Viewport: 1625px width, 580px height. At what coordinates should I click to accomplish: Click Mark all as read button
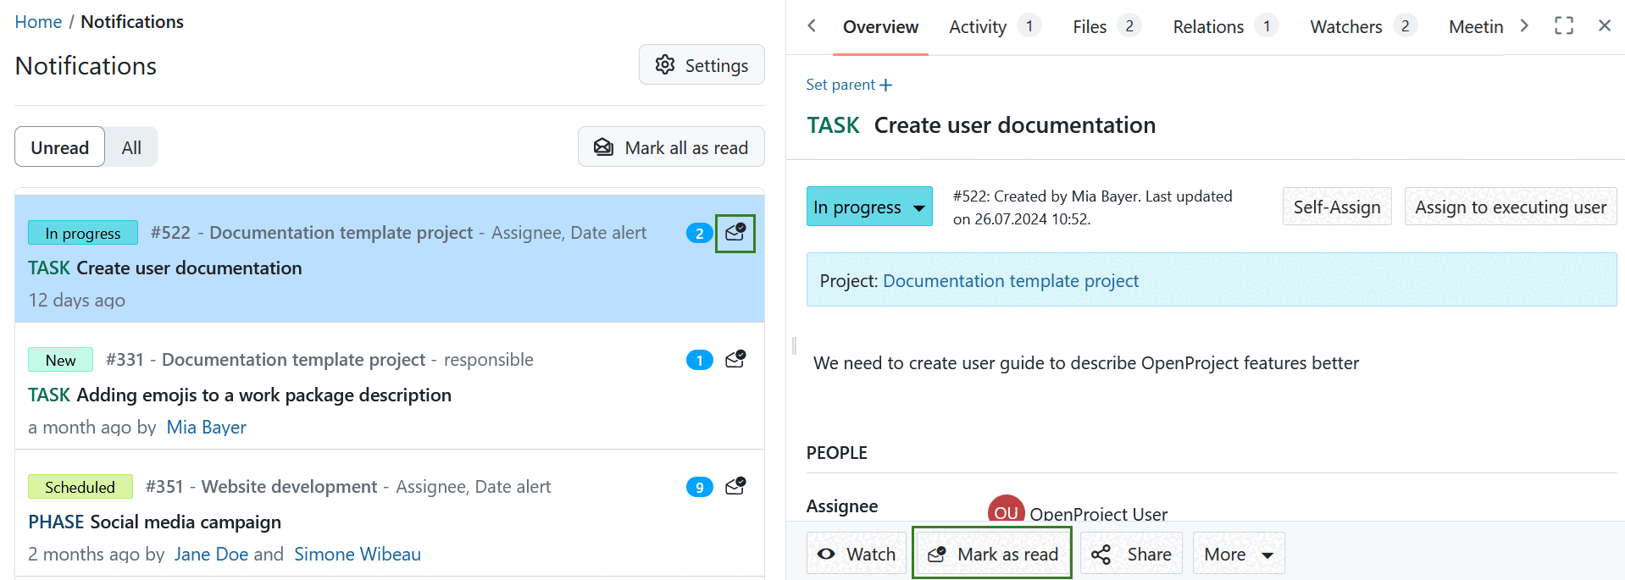(x=671, y=147)
